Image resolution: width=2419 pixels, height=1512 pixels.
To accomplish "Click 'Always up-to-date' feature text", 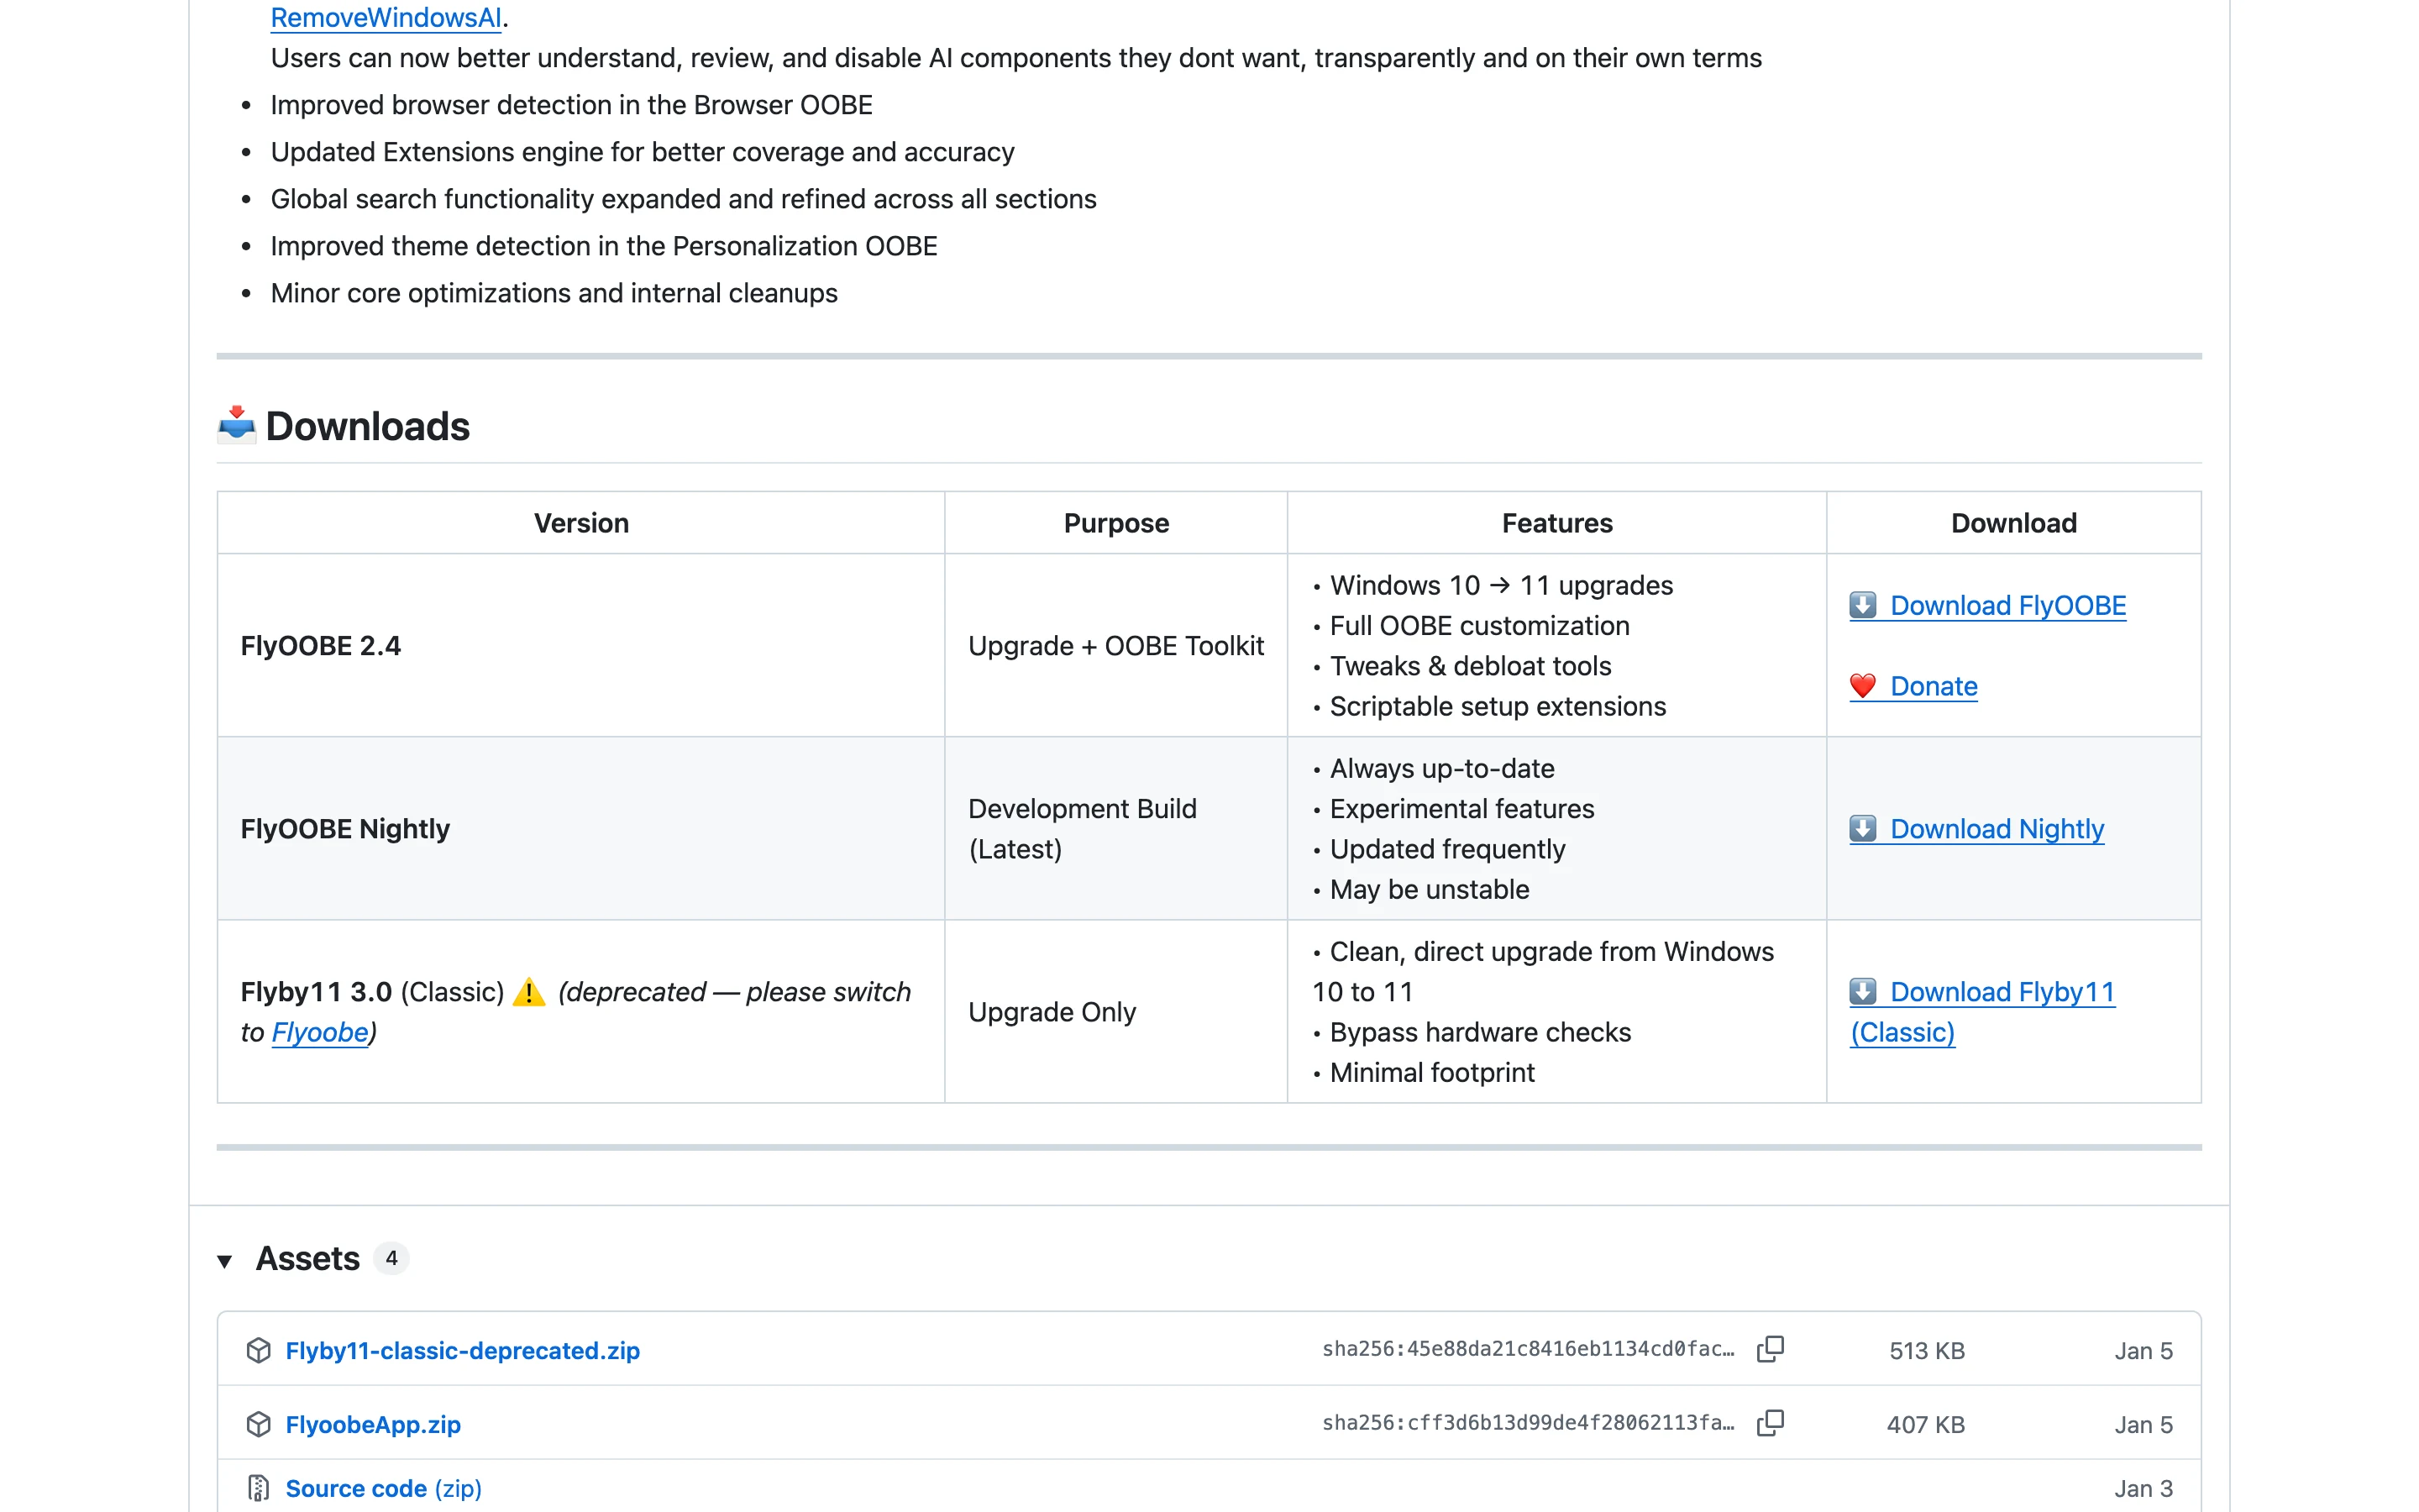I will coord(1441,769).
